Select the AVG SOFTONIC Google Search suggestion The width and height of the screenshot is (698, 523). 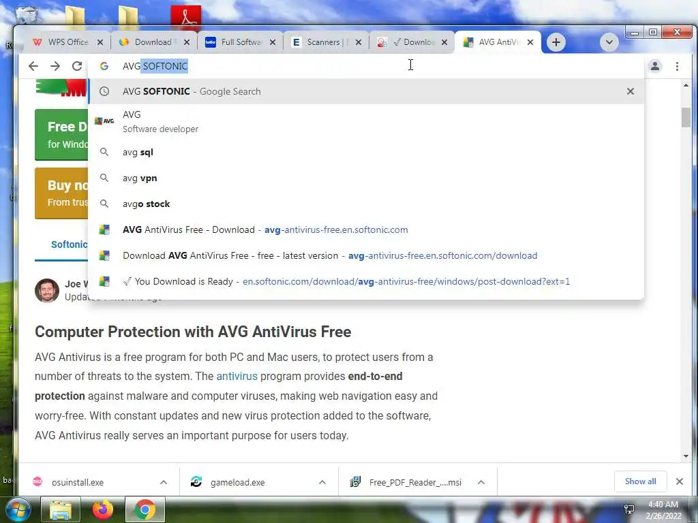(366, 91)
